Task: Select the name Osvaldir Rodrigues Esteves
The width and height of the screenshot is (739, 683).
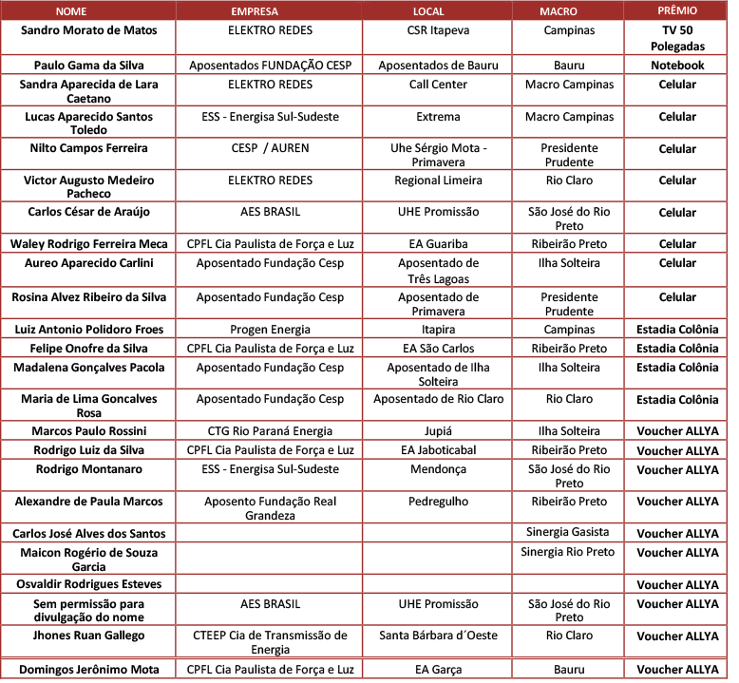Action: 89,584
